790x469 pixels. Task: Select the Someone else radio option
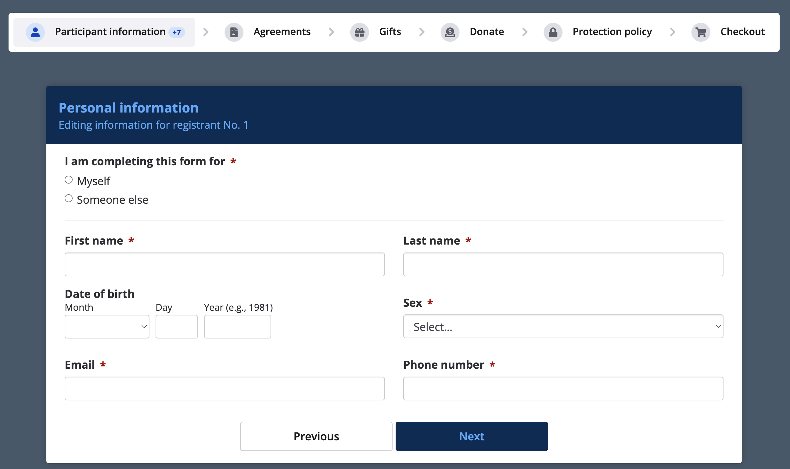point(69,199)
